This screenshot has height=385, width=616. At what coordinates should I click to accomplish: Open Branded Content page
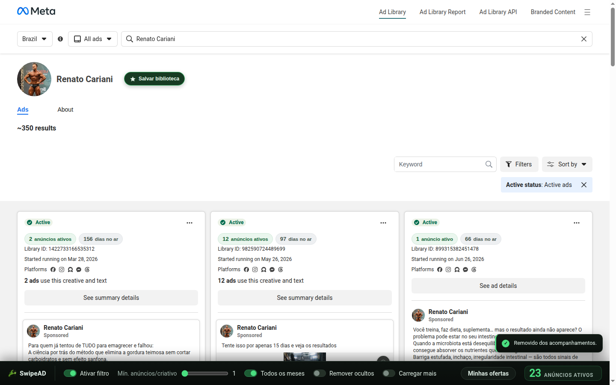[553, 12]
